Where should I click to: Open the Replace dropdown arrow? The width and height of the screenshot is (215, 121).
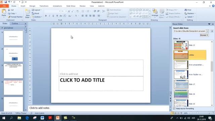(195, 13)
